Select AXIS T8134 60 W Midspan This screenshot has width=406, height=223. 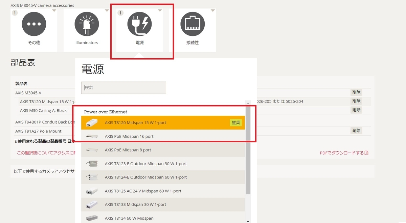163,218
